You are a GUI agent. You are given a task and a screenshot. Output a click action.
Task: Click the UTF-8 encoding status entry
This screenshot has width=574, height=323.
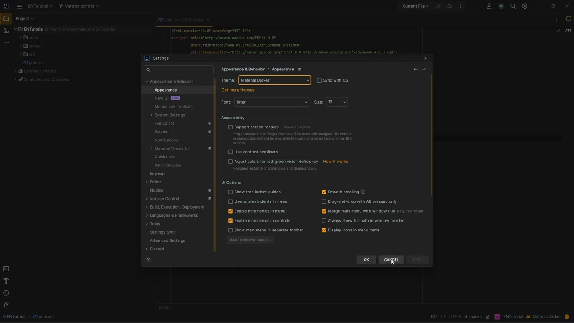coord(455,317)
